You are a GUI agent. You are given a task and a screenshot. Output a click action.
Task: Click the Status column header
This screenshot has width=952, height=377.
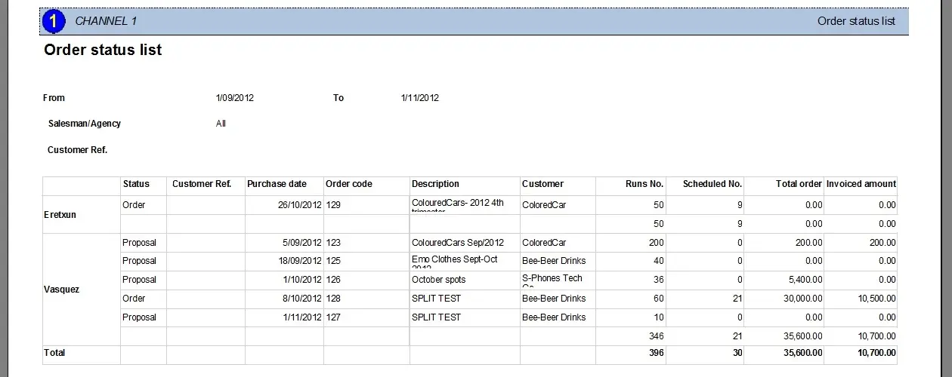click(136, 184)
